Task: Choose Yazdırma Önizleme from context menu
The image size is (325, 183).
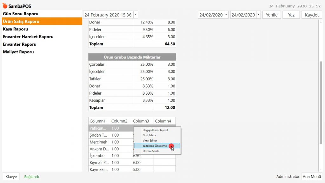Action: 155,146
